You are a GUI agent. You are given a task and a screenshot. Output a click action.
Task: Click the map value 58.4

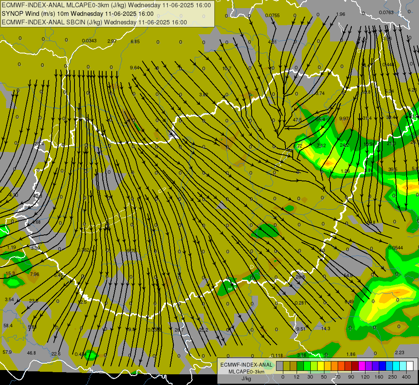tap(8, 326)
